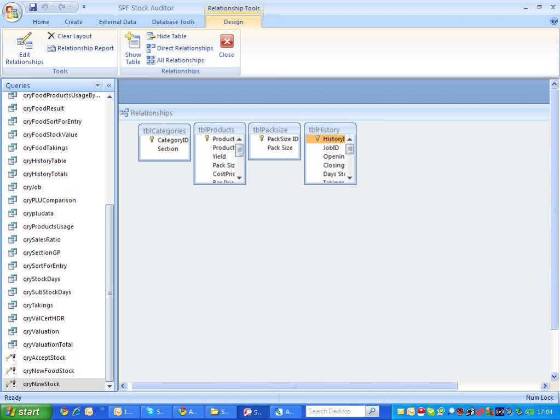Screen dimensions: 560x420
Task: Click the Undo arrow in Quick Access
Action: click(45, 7)
